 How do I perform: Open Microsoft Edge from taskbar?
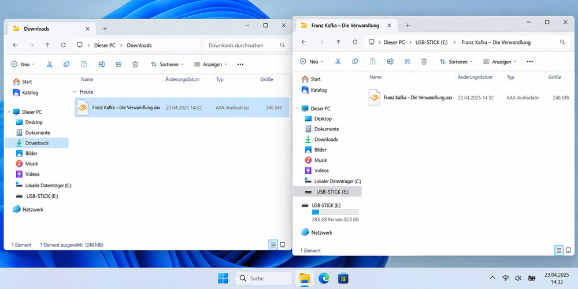[324, 279]
